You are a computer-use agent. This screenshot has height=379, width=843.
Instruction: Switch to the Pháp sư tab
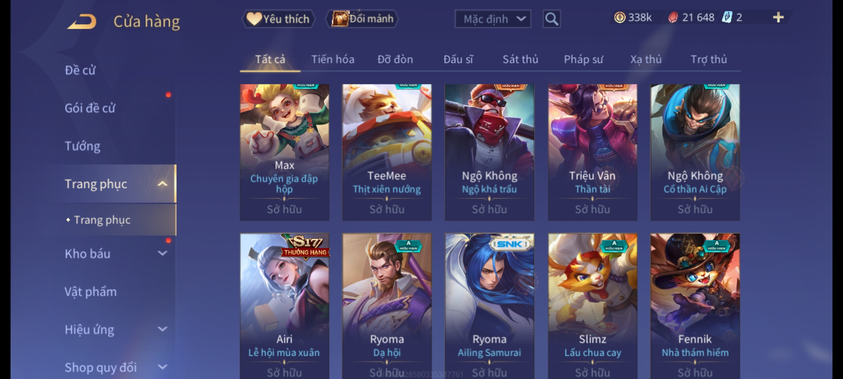point(583,59)
